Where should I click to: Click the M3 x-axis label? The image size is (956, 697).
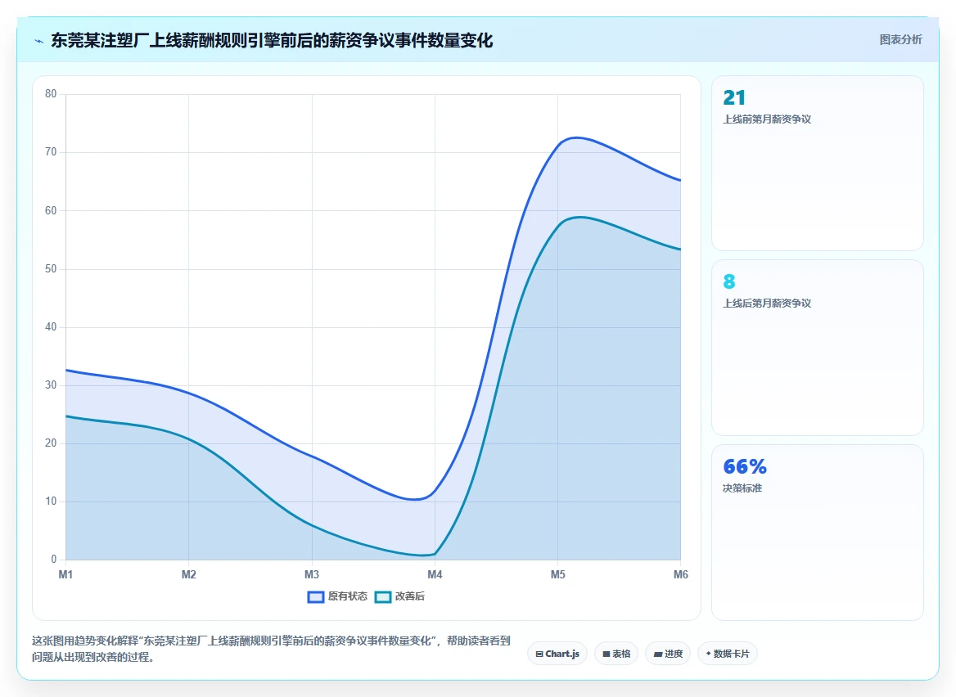click(312, 574)
